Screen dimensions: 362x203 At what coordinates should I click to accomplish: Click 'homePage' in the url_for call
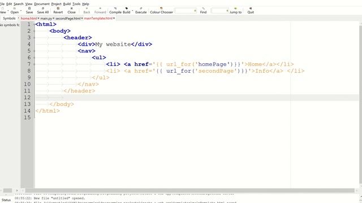click(212, 64)
